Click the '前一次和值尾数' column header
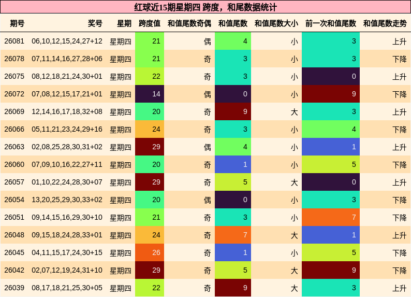The image size is (411, 297). pos(331,23)
